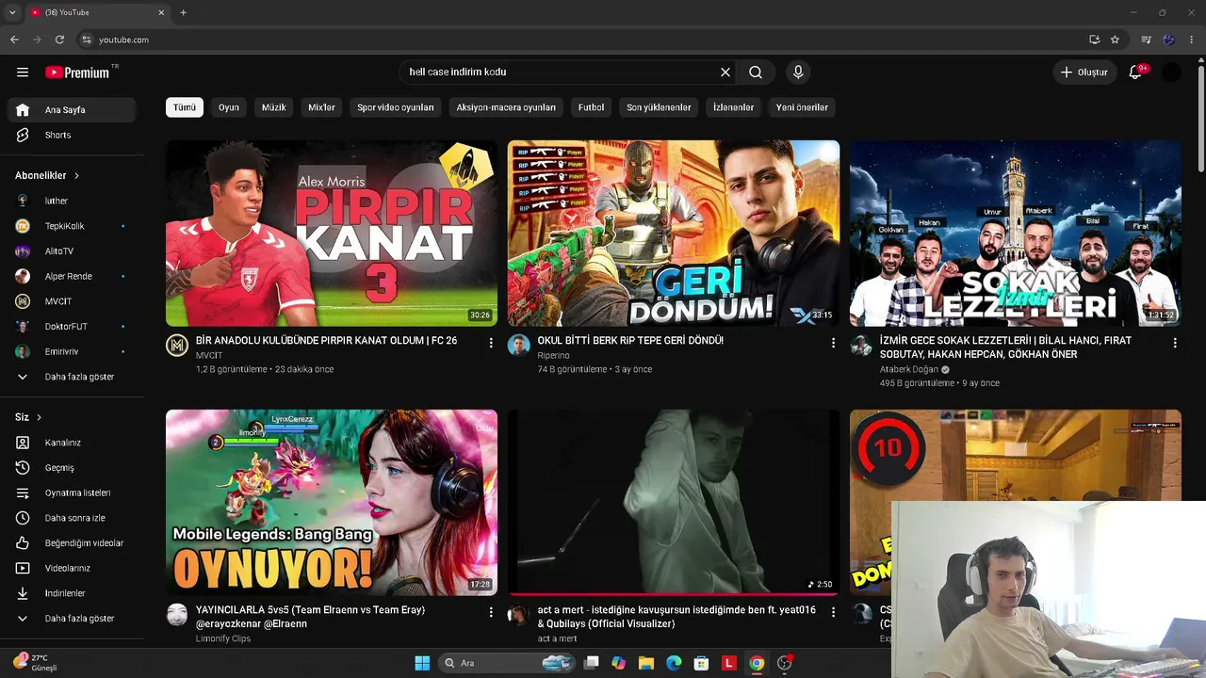Open a new browser tab
The height and width of the screenshot is (678, 1206).
183,13
